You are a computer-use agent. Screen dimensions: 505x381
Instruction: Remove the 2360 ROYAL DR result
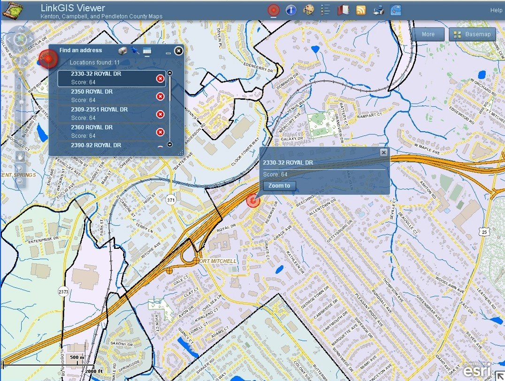pos(160,132)
